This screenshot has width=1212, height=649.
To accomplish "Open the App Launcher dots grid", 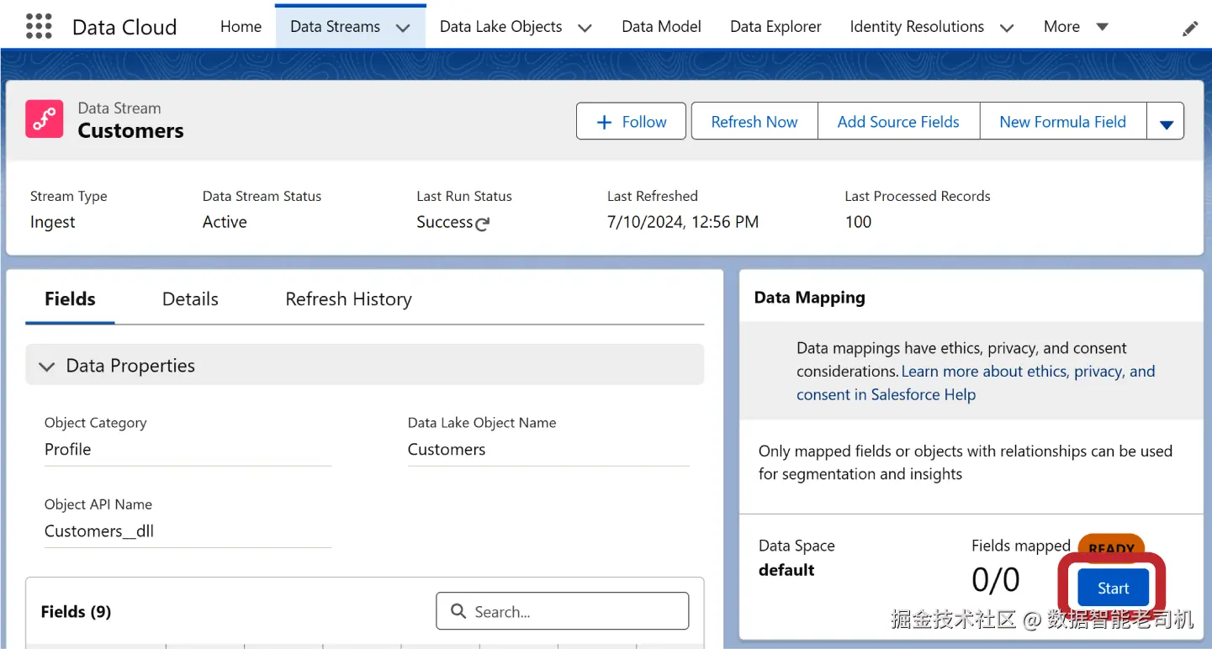I will click(x=39, y=27).
